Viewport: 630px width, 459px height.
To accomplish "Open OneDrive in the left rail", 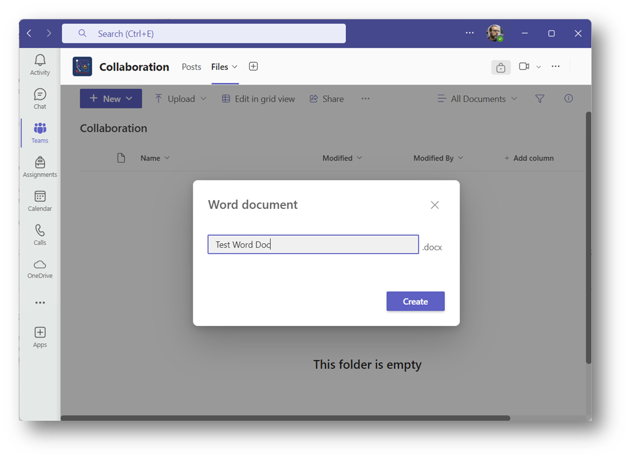I will (40, 268).
